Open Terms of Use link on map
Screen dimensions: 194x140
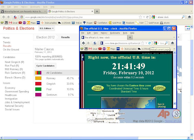(x=173, y=121)
